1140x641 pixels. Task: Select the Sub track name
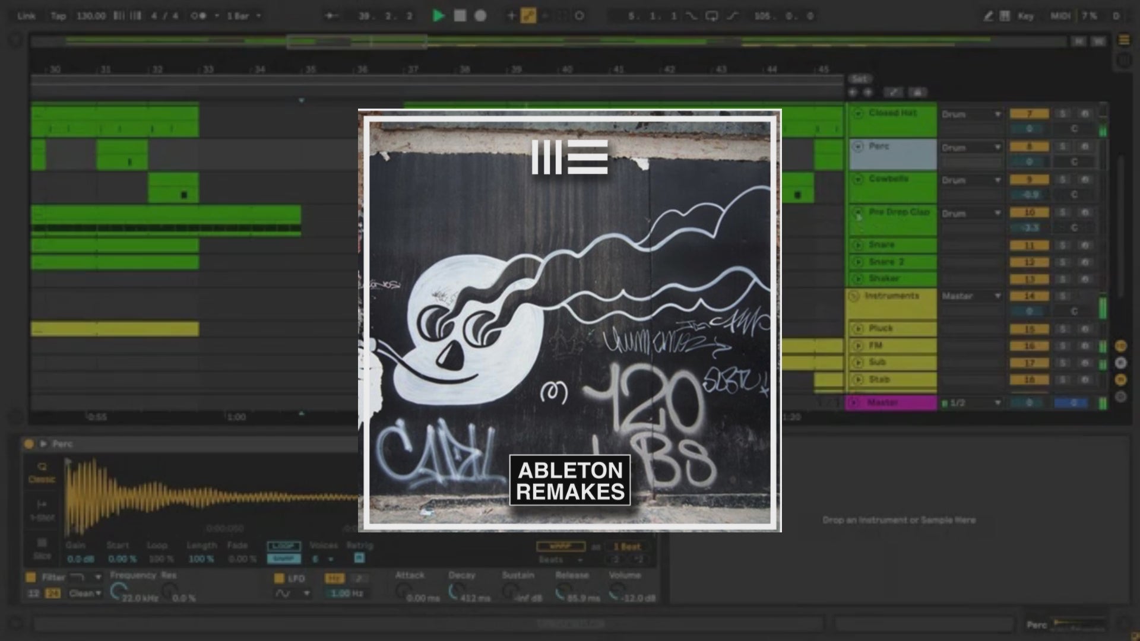pyautogui.click(x=877, y=362)
